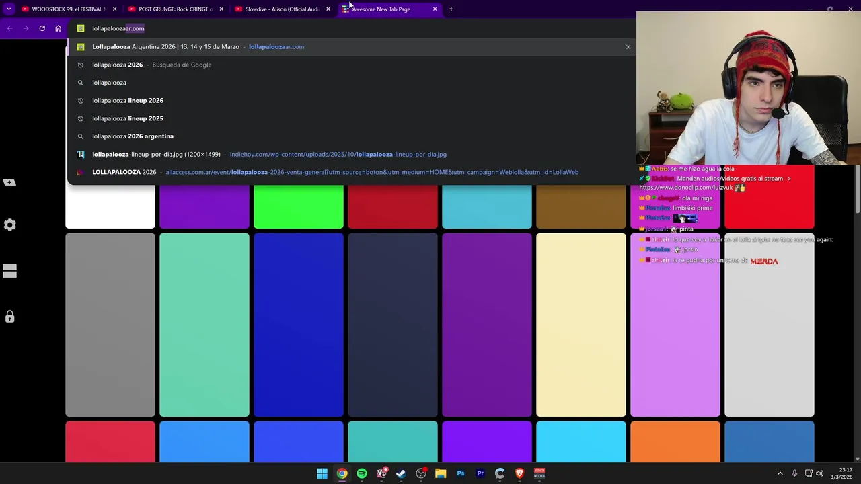This screenshot has height=484, width=861.
Task: Switch to the WOODSTOCK 99 tab
Action: (x=67, y=9)
